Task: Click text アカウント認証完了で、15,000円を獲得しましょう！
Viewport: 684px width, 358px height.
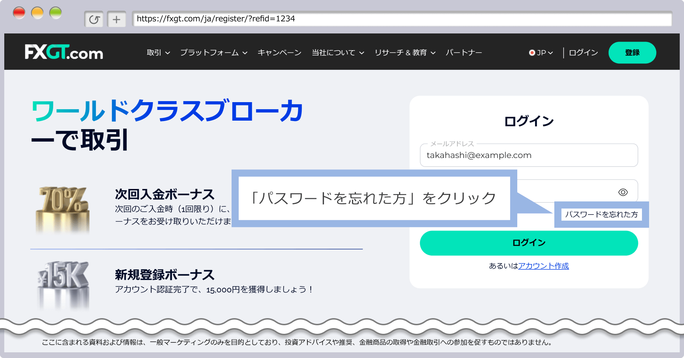Action: pyautogui.click(x=214, y=289)
